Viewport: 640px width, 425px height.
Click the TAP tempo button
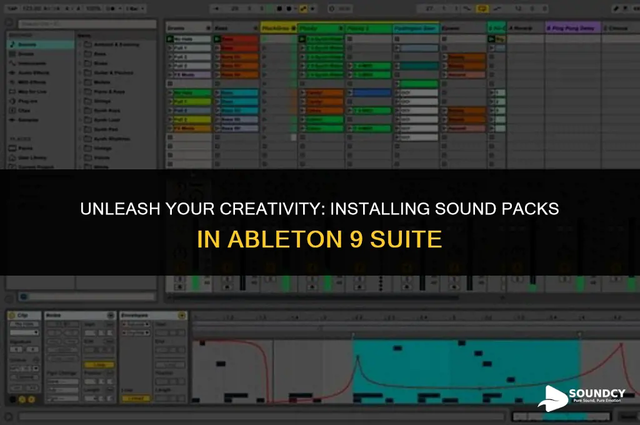coord(12,8)
